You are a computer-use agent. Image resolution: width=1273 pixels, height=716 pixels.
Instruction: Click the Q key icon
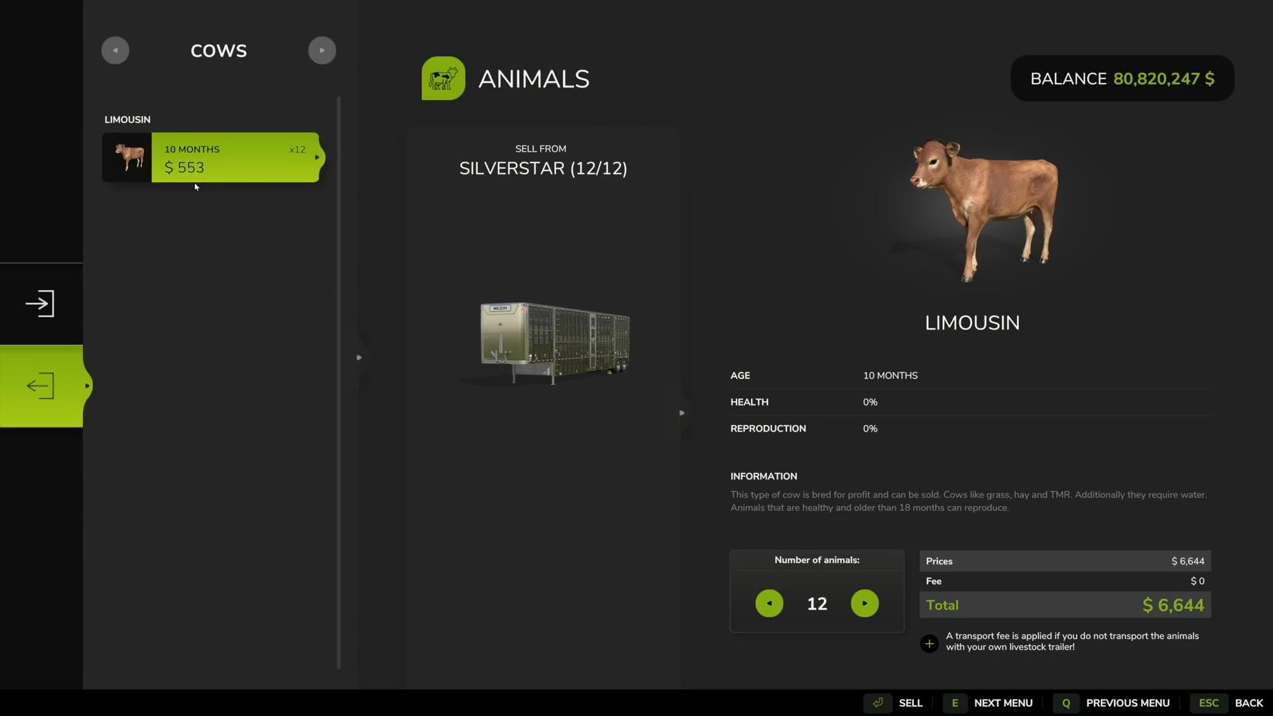point(1066,703)
